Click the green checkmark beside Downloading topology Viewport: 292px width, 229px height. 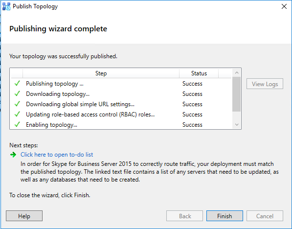coord(17,93)
